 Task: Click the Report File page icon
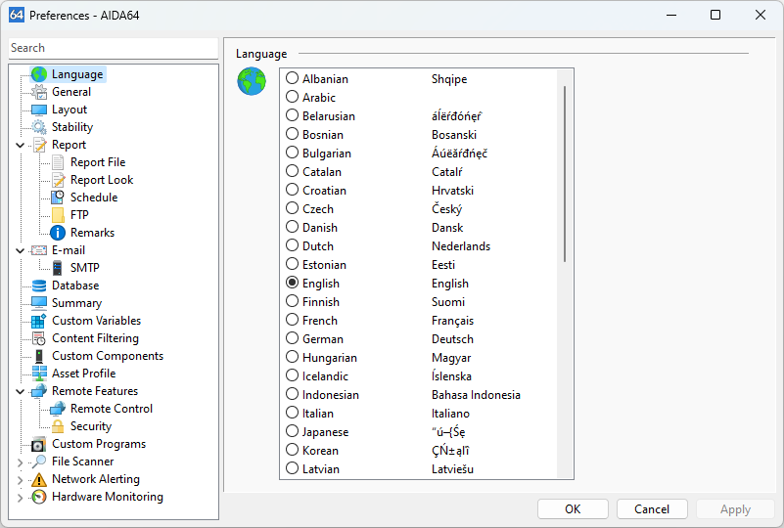coord(58,162)
